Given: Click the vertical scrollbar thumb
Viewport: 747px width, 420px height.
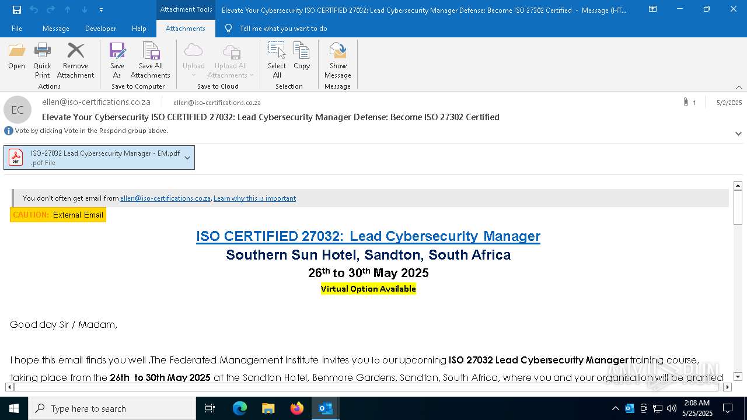Looking at the screenshot, I should tap(738, 207).
